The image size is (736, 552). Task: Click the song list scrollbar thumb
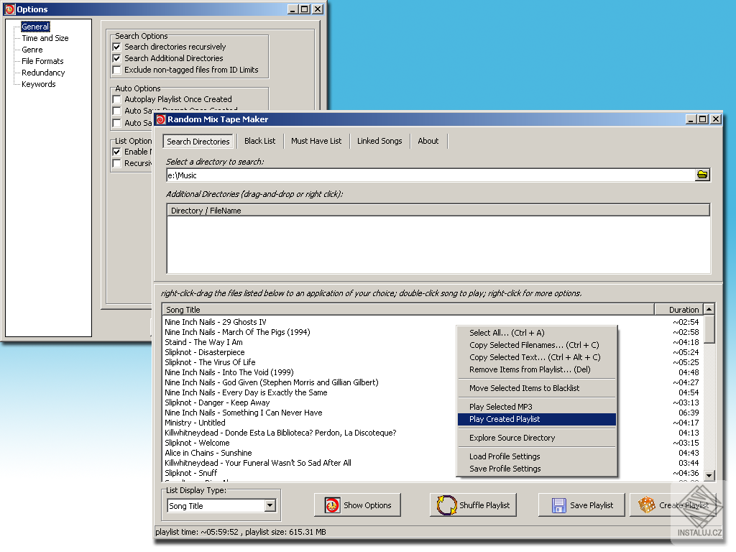[709, 328]
